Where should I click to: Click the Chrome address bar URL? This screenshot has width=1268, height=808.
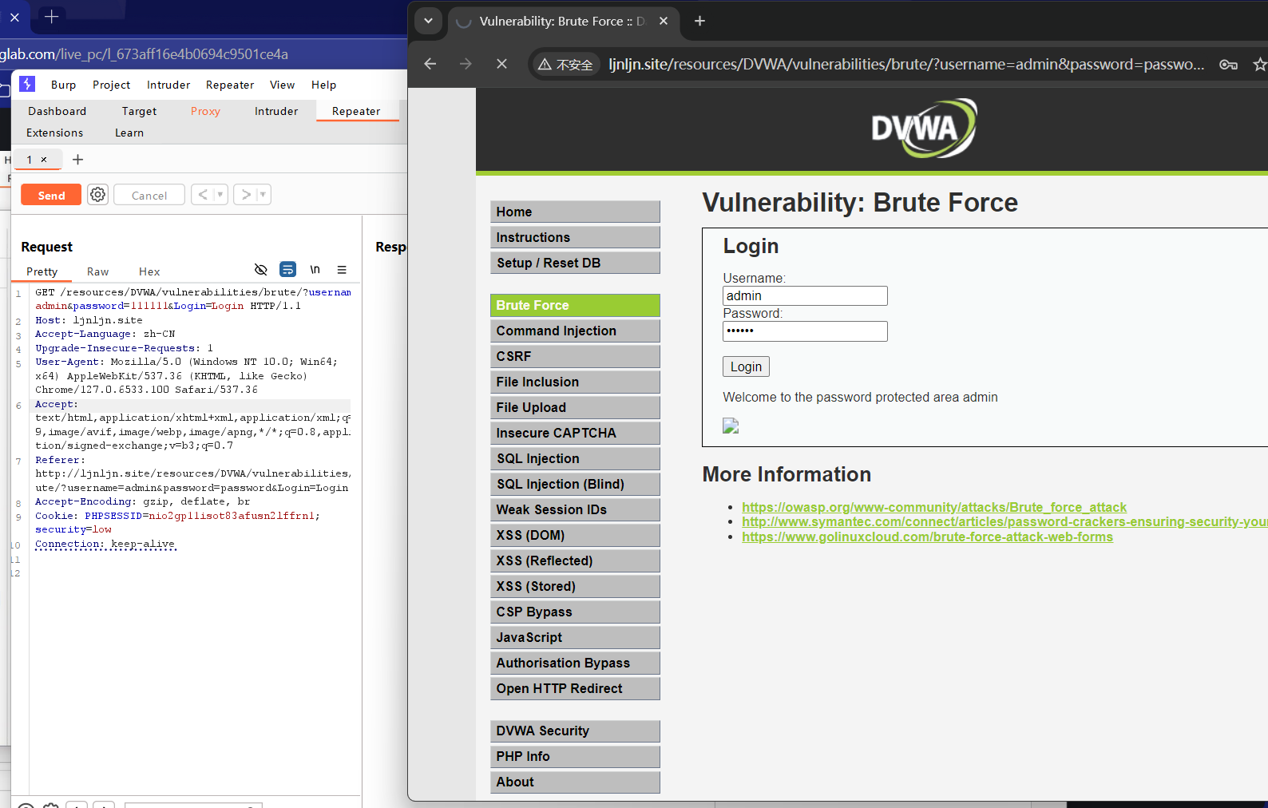[x=906, y=65]
